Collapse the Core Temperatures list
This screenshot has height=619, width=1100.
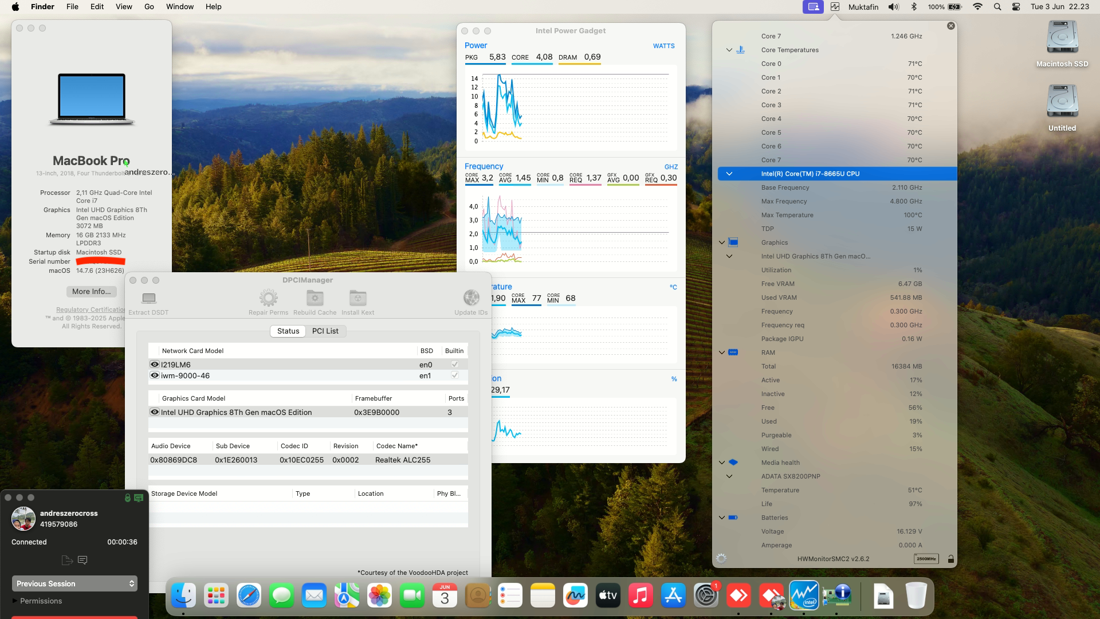tap(728, 50)
